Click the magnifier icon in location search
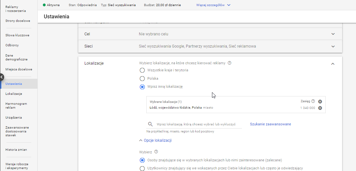356x171 pixels. [x=150, y=124]
